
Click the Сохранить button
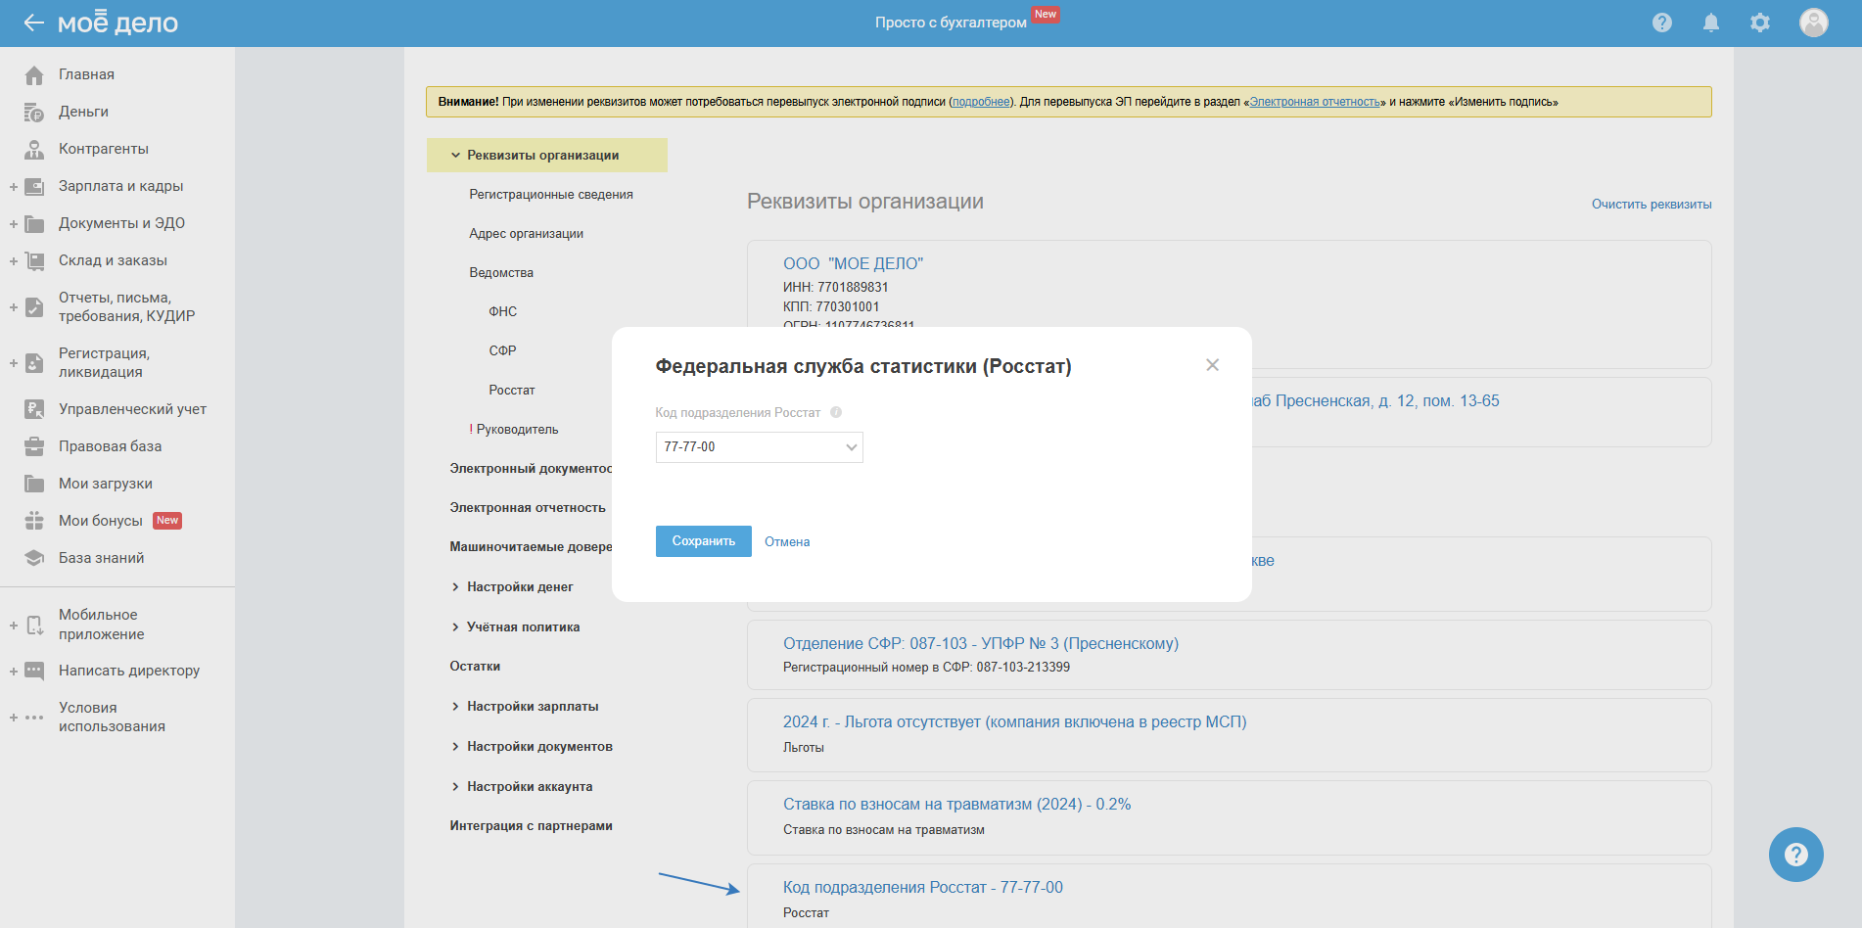click(x=704, y=541)
